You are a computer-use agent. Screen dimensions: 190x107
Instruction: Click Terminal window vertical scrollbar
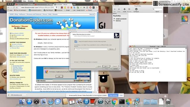[186, 64]
